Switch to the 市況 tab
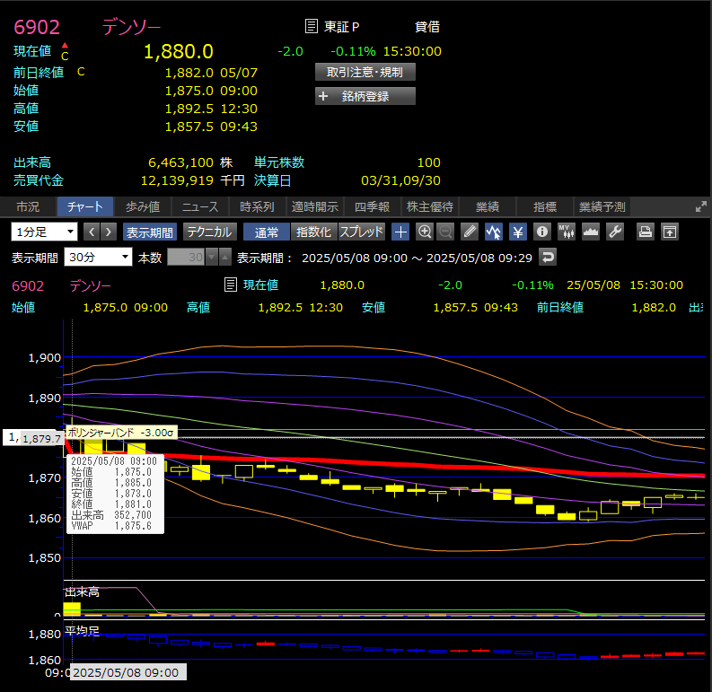 tap(28, 206)
